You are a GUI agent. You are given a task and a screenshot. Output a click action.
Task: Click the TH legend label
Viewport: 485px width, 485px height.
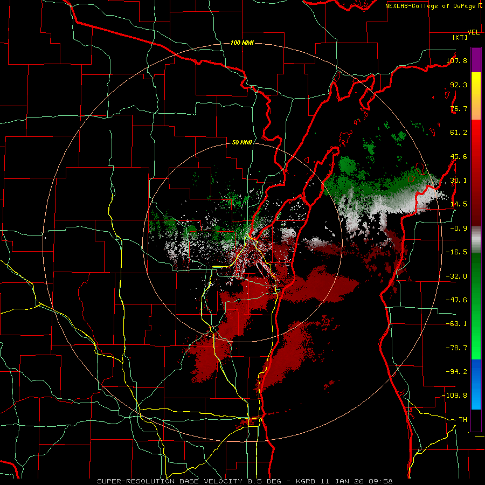coord(463,420)
